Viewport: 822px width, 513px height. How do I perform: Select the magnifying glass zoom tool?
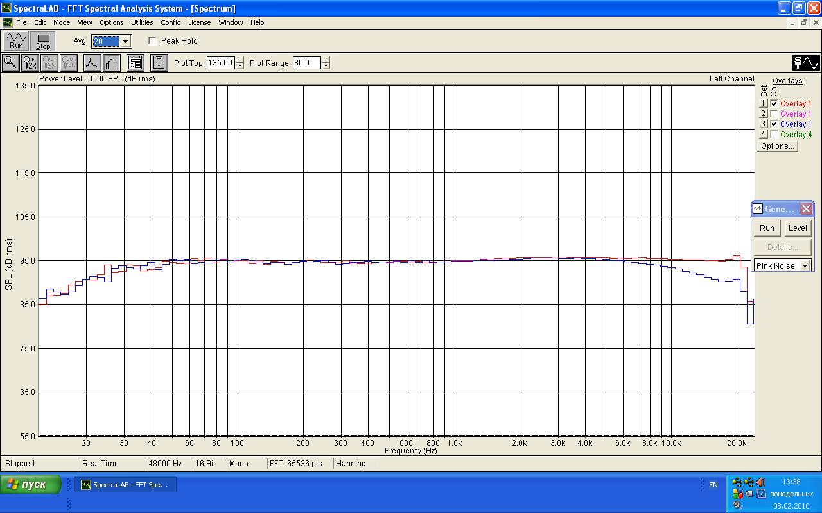tap(10, 62)
